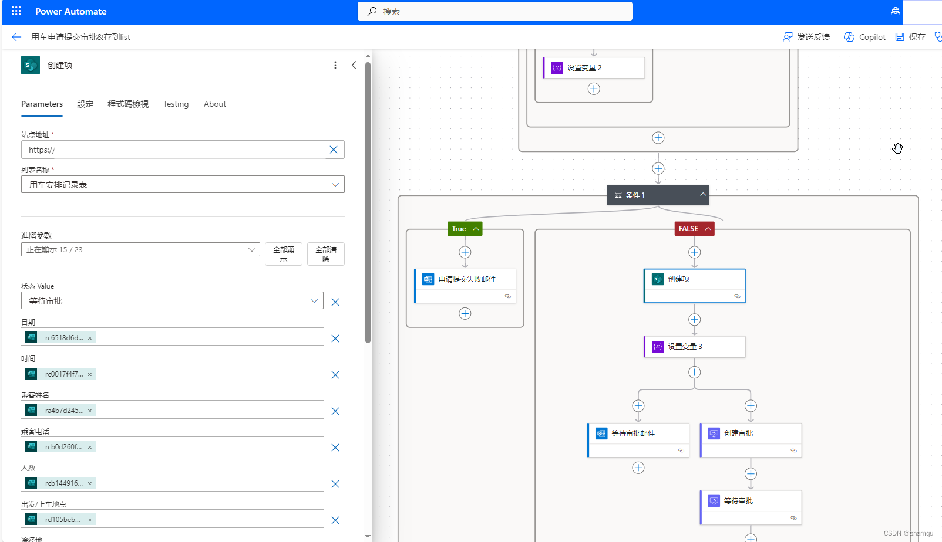The height and width of the screenshot is (542, 942).
Task: Click the Outlook icon on 申请提交失败邮件 action
Action: tap(428, 279)
